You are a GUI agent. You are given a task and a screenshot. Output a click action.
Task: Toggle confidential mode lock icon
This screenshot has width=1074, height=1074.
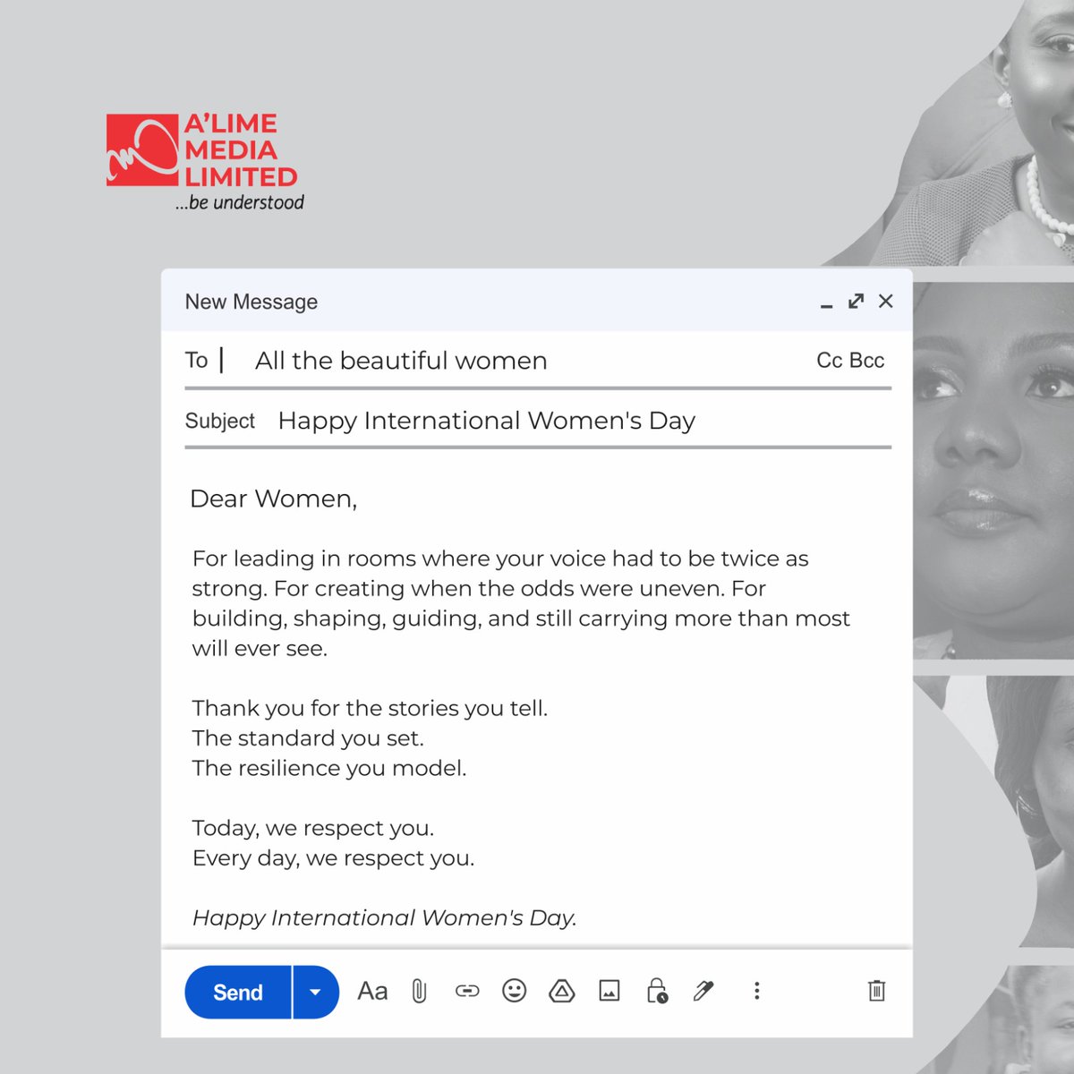(657, 991)
